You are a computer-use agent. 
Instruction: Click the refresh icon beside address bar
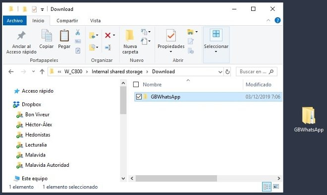[x=227, y=72]
